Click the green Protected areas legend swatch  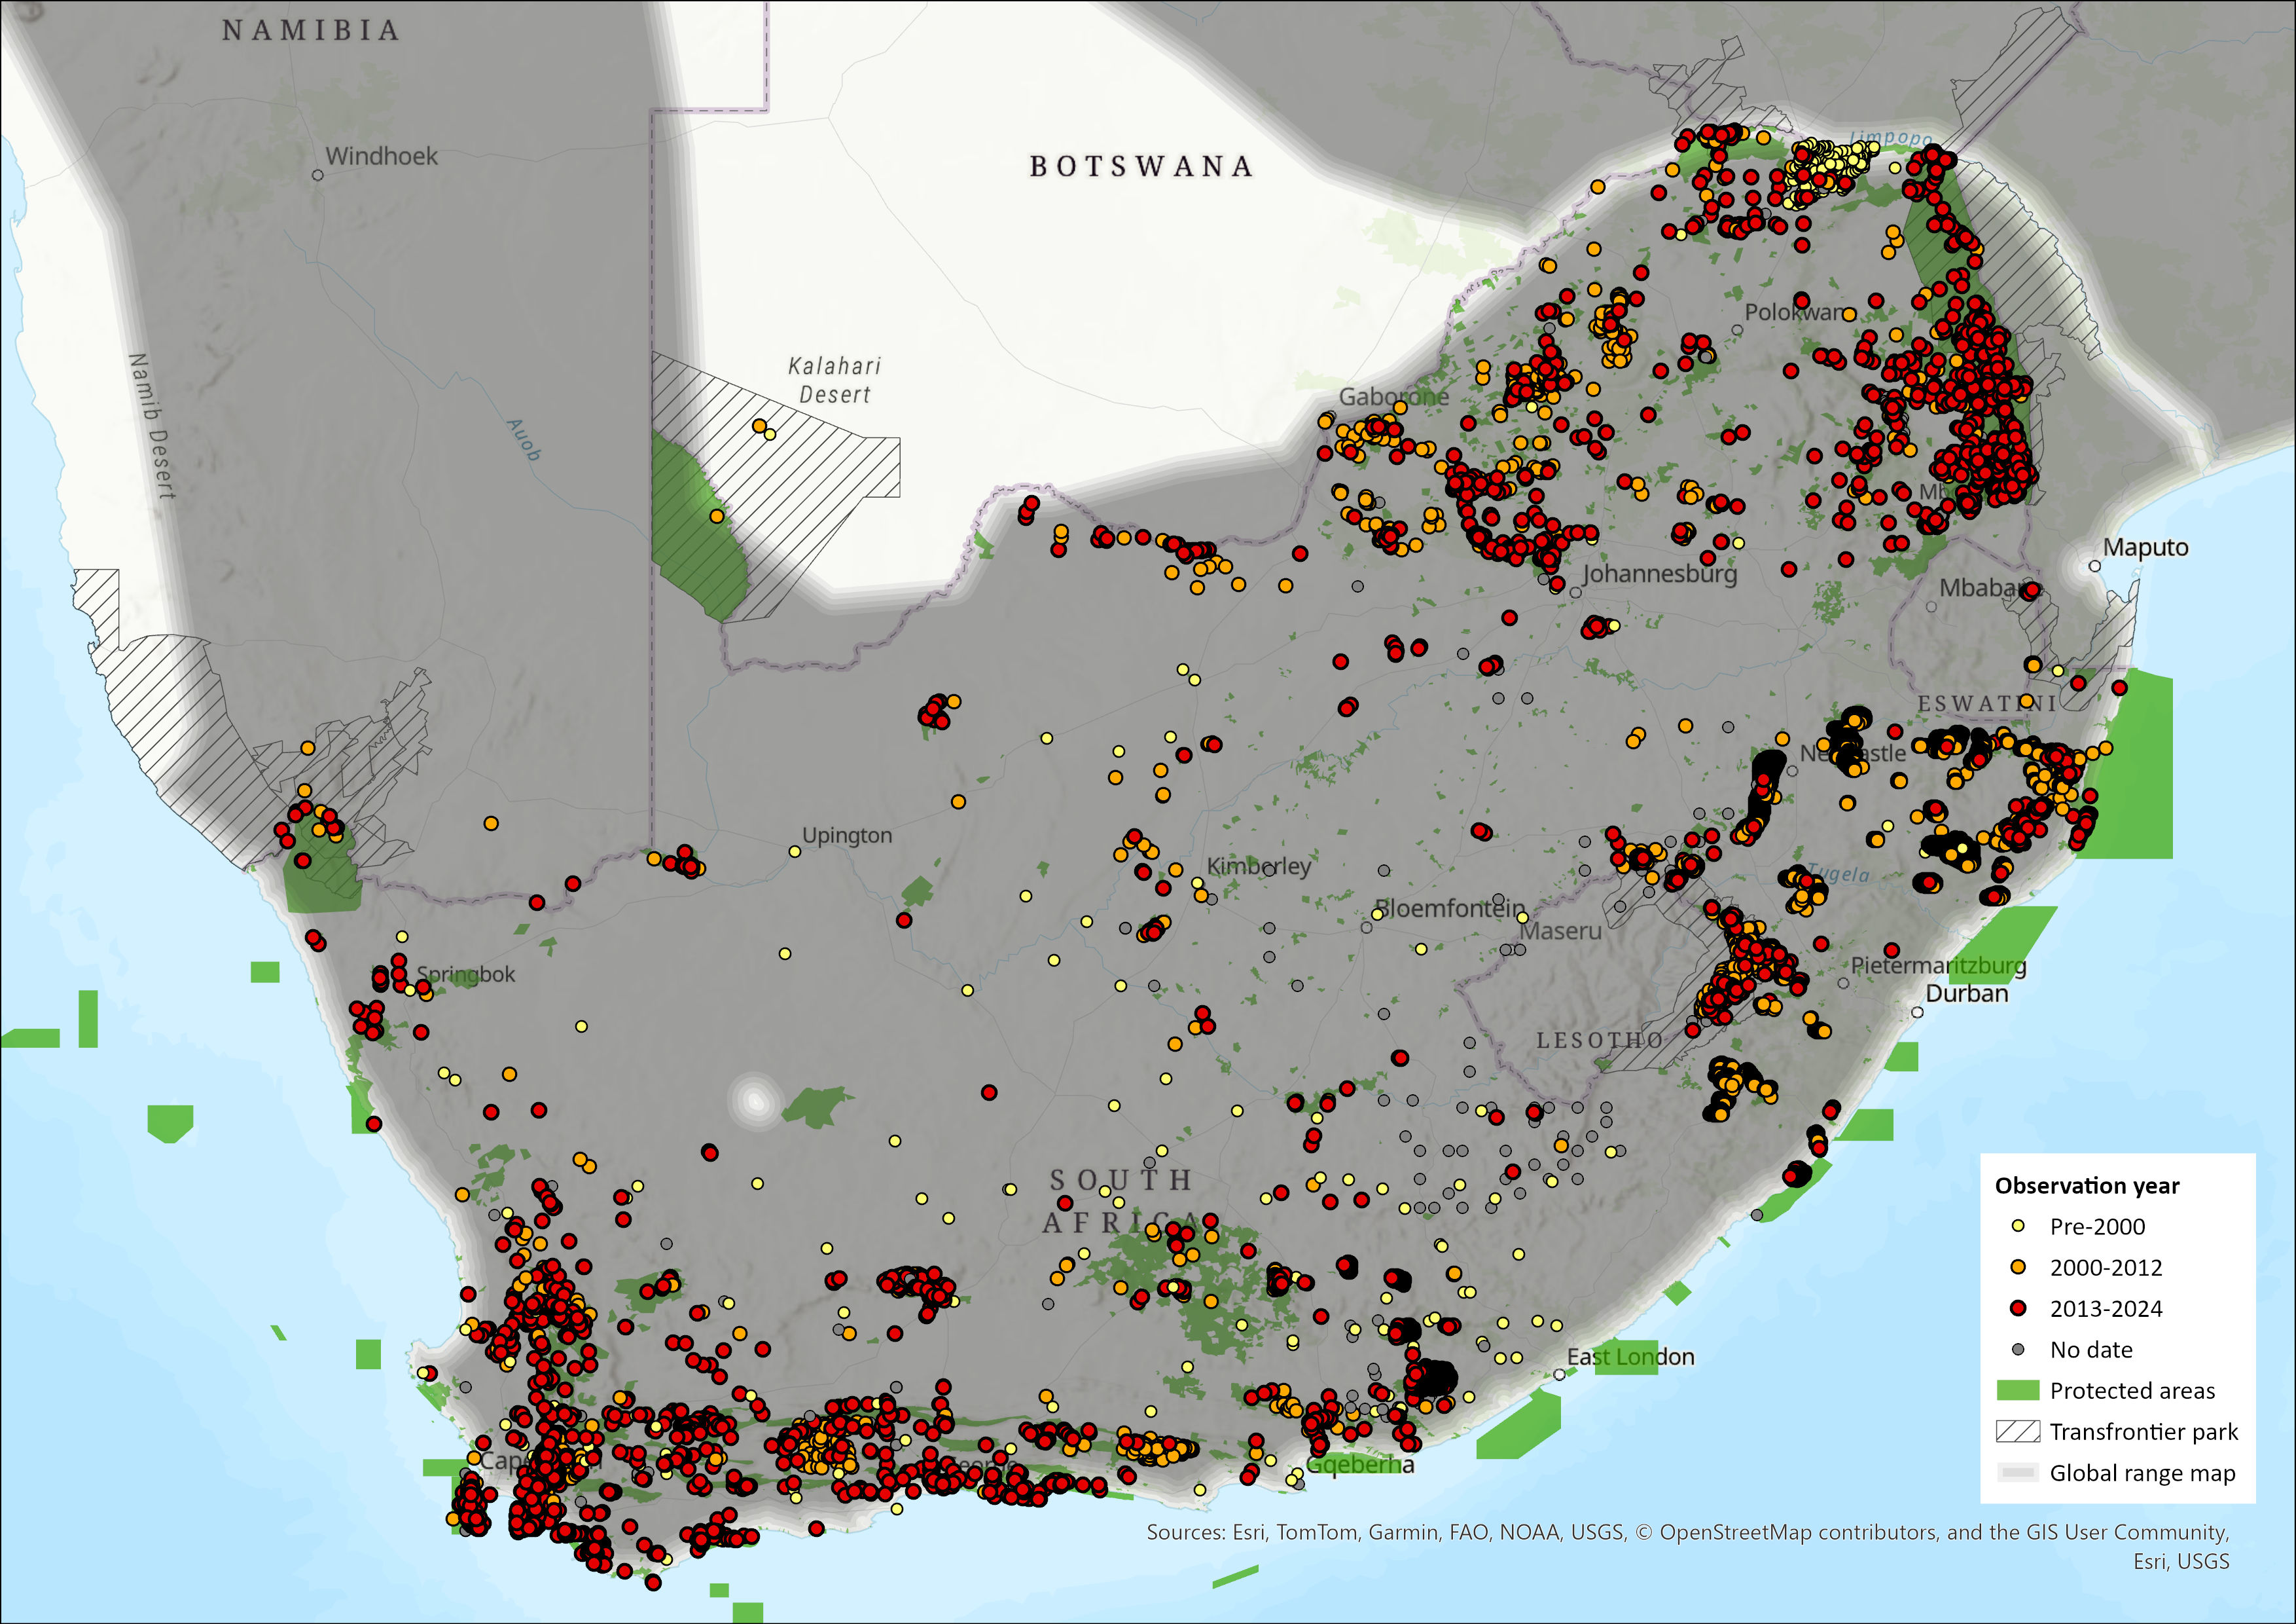2017,1390
